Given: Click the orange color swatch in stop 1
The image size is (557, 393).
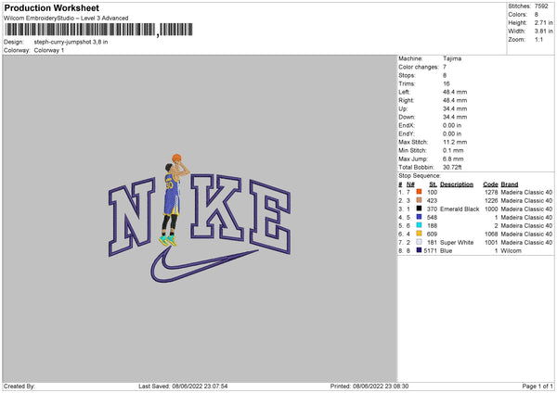Looking at the screenshot, I should (419, 192).
